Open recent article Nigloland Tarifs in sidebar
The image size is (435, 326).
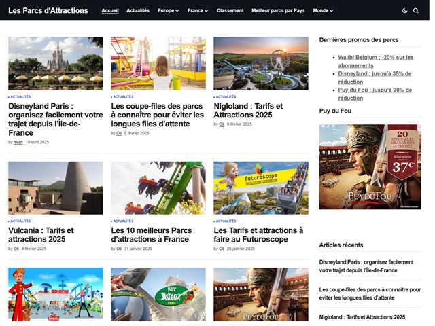(x=362, y=317)
